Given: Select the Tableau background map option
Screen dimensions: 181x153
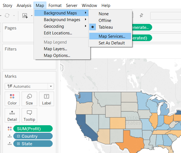Looking at the screenshot, I should (106, 27).
